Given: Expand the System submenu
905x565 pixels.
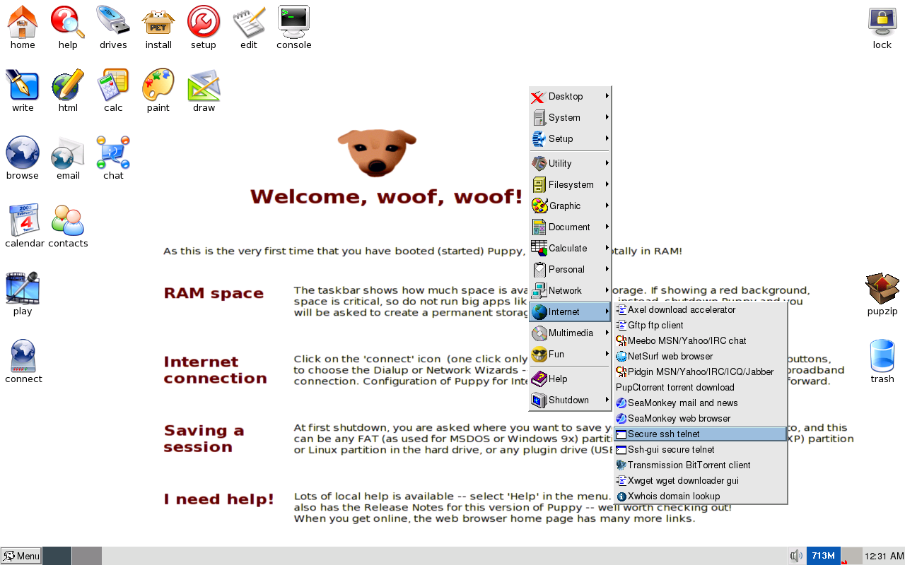Looking at the screenshot, I should [570, 118].
